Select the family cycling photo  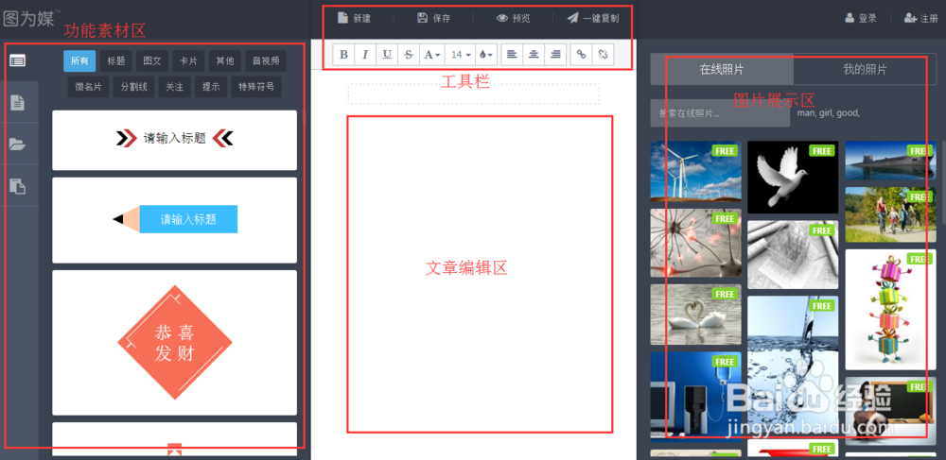click(x=890, y=214)
